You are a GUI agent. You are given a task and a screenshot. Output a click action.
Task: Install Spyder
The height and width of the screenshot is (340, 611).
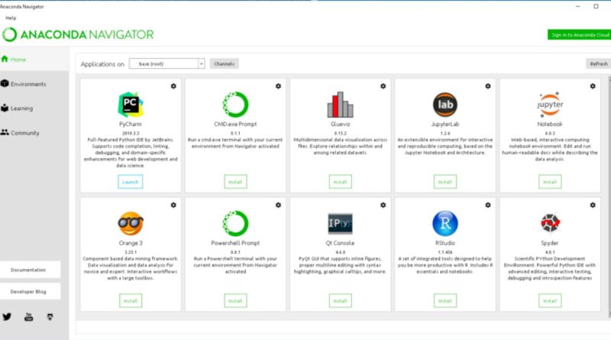click(550, 300)
